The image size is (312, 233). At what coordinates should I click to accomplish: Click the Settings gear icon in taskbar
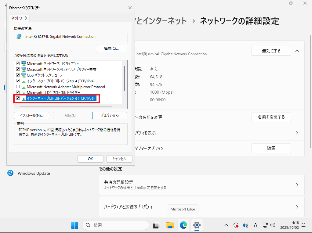coord(197,225)
